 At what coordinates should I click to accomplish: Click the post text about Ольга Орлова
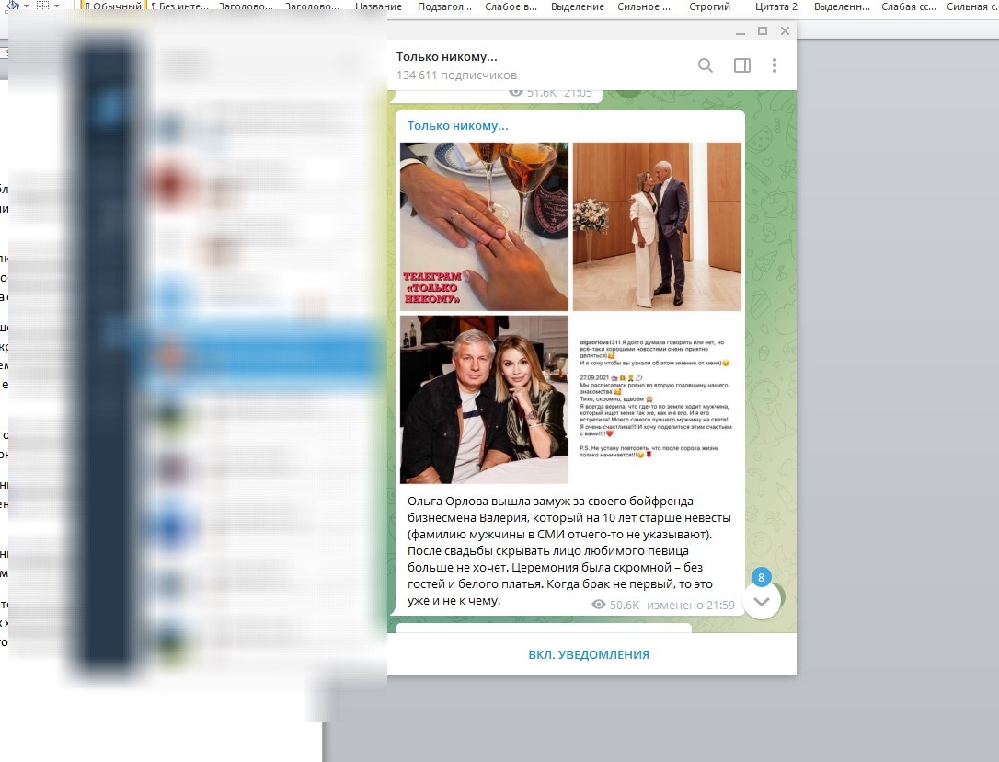[568, 551]
